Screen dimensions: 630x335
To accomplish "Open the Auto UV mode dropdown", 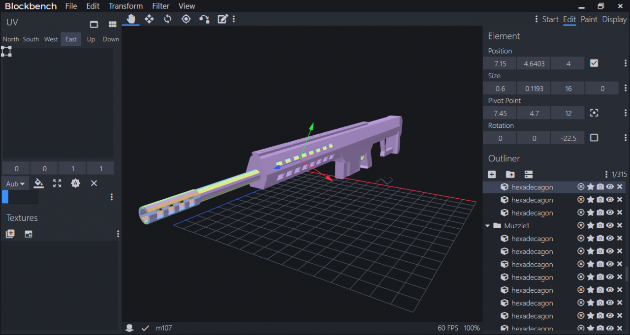I will 15,183.
